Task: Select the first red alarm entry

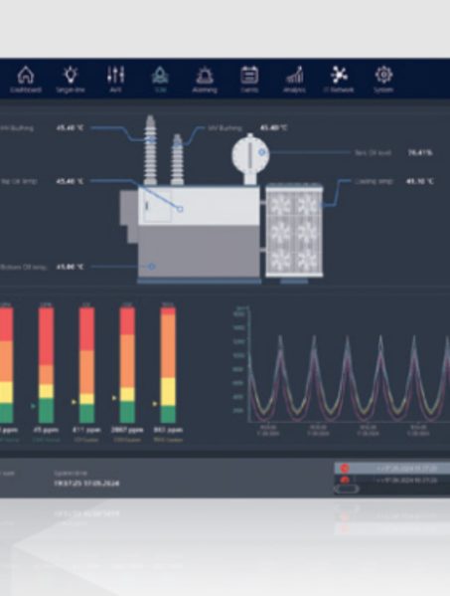Action: tap(392, 469)
